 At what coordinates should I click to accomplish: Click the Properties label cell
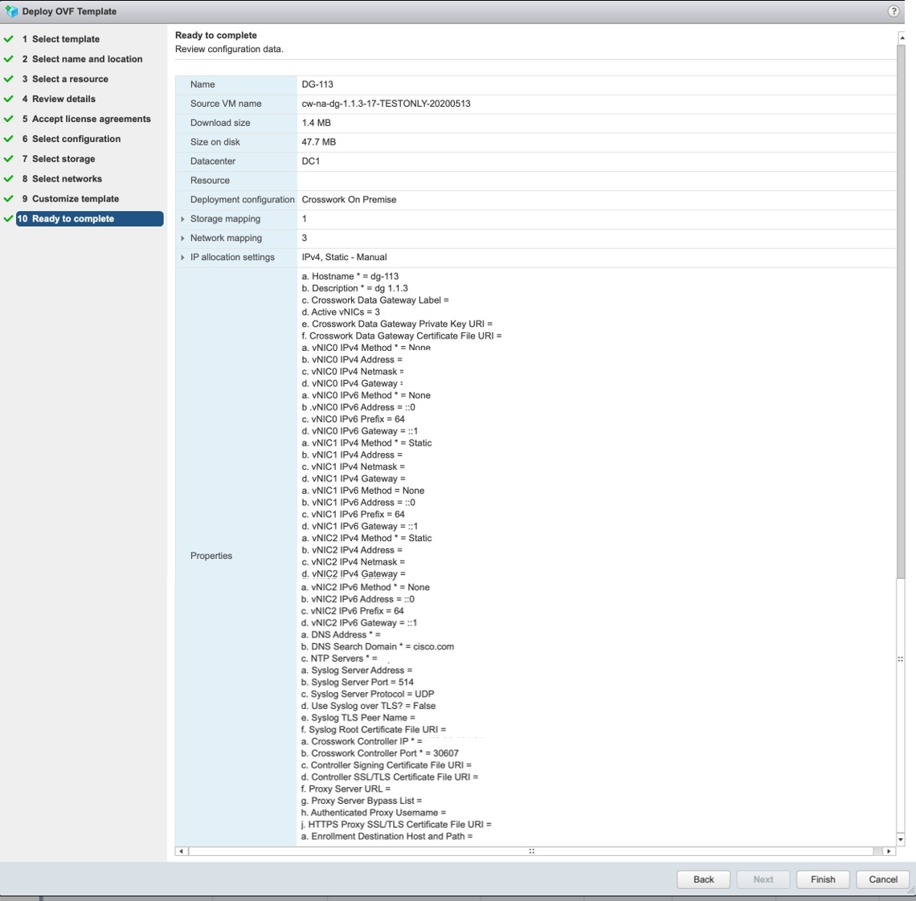tap(235, 556)
